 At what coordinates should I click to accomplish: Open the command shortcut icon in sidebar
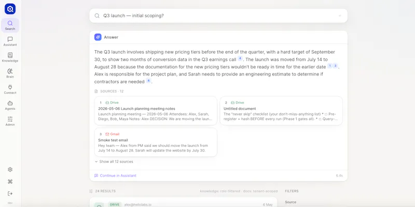[x=10, y=182]
